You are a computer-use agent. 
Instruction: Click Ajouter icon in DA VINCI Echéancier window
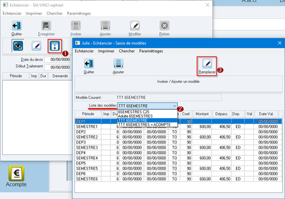pos(105,26)
